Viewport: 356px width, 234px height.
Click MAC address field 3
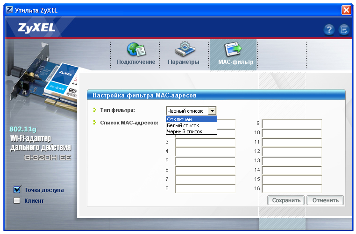(x=205, y=143)
